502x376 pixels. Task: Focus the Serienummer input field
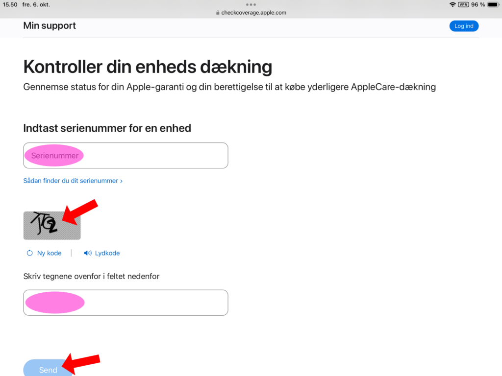pos(125,155)
